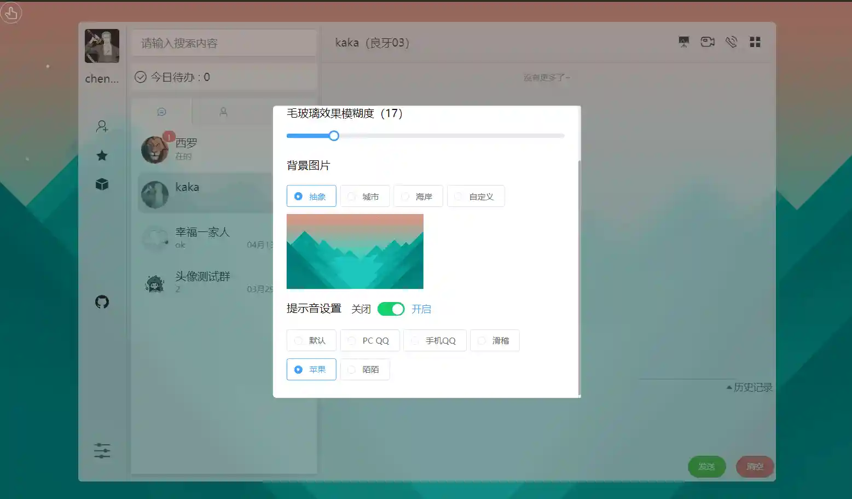The width and height of the screenshot is (852, 499).
Task: Switch to the contacts tab in the list
Action: click(223, 112)
